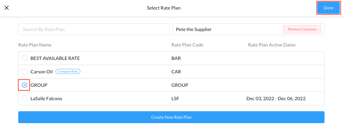The image size is (344, 130).
Task: Select the Carson Oil radio button
Action: coord(25,72)
